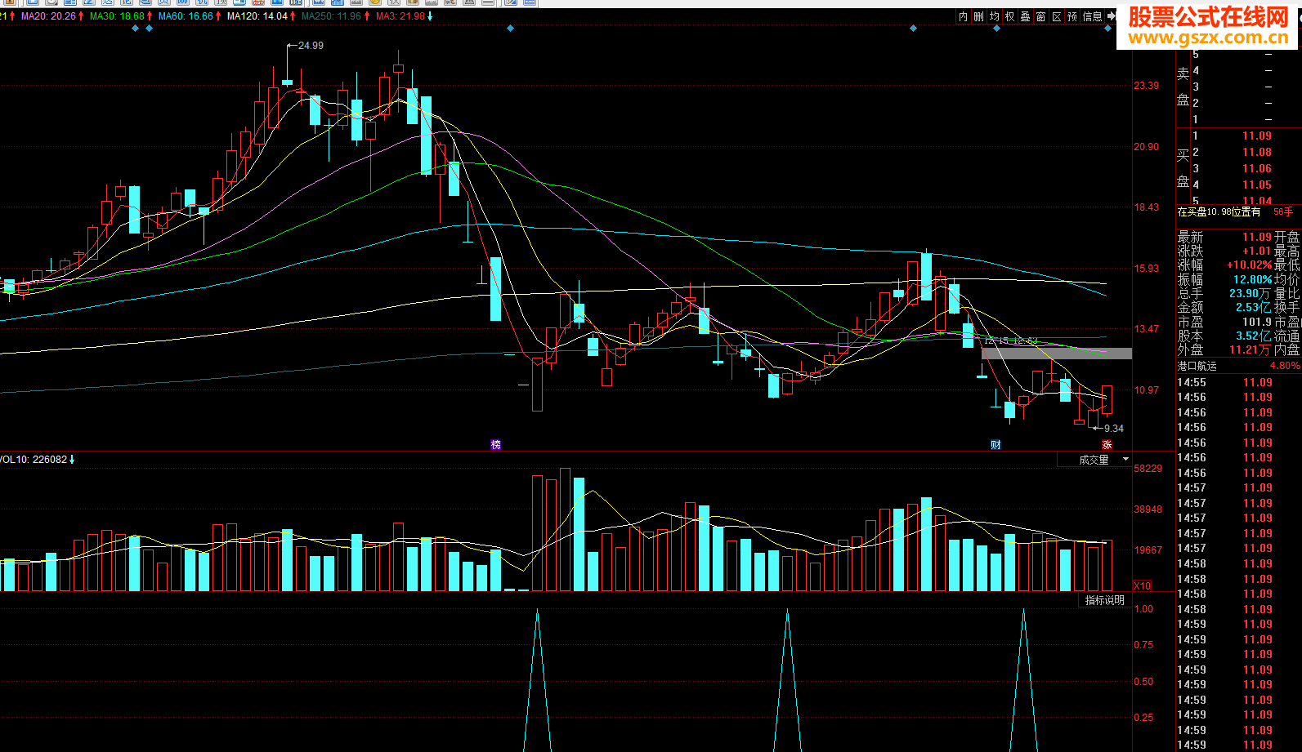The width and height of the screenshot is (1302, 752).
Task: Click the 13.47 price axis label
Action: (1146, 328)
